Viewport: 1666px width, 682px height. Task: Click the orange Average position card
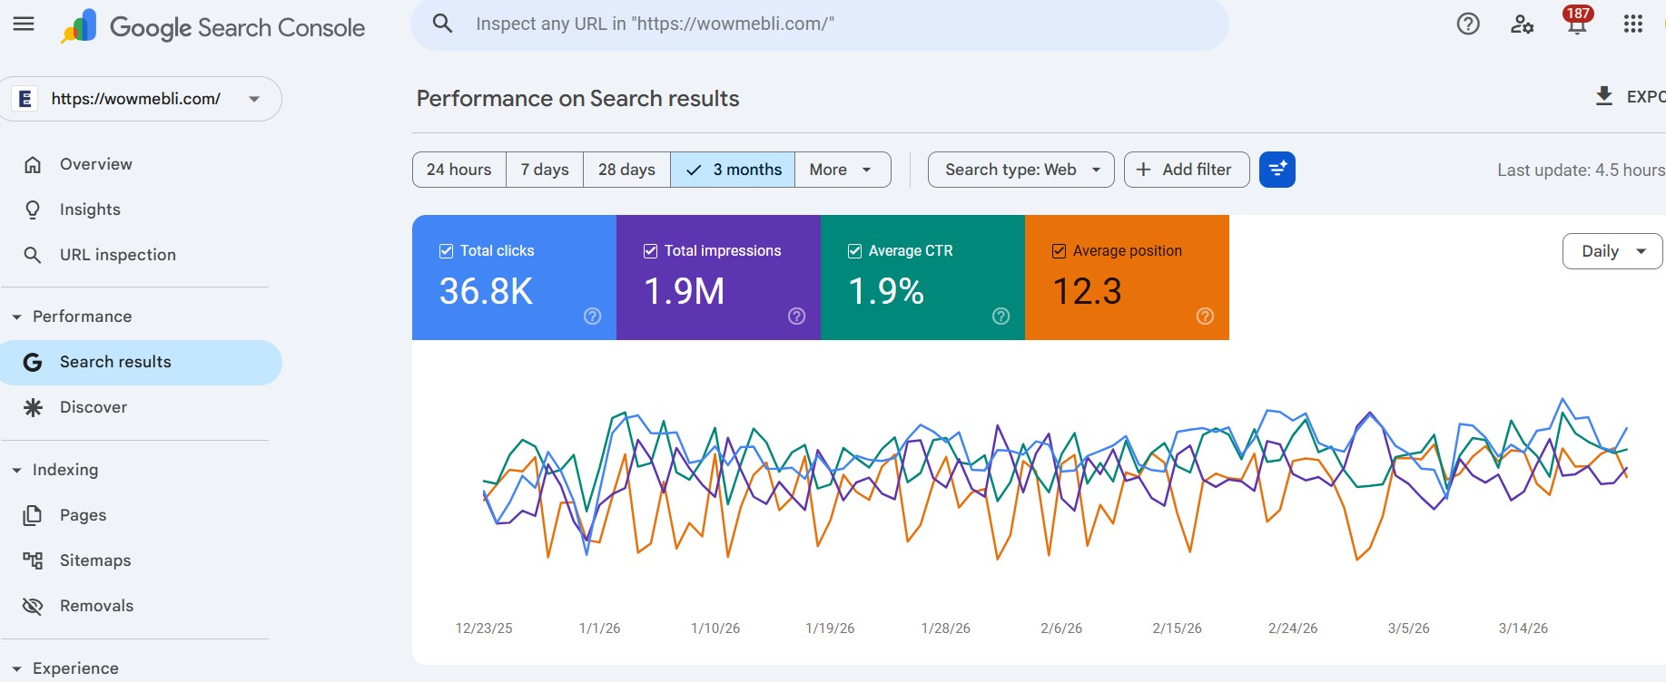point(1127,278)
